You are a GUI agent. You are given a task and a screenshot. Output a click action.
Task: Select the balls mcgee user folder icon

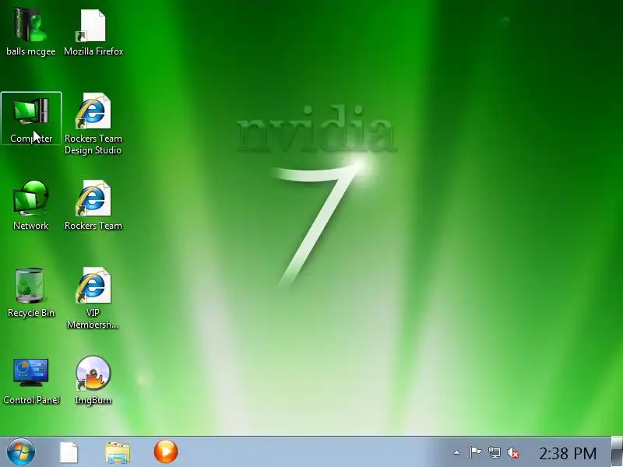(30, 32)
